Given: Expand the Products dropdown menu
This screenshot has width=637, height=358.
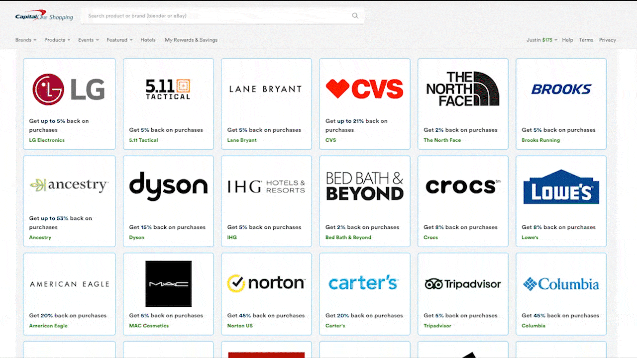Looking at the screenshot, I should tap(57, 40).
